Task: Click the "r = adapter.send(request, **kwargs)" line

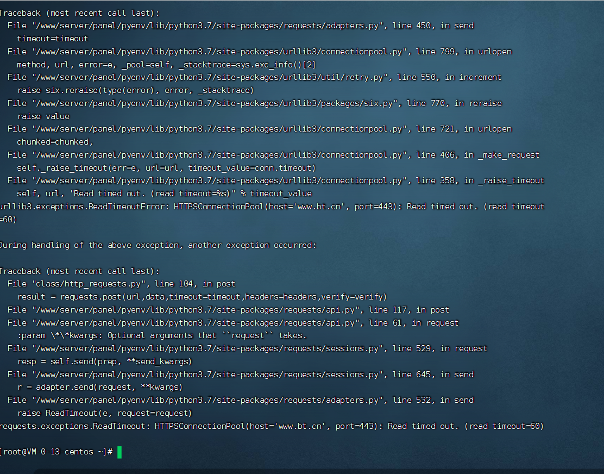Action: (x=100, y=387)
